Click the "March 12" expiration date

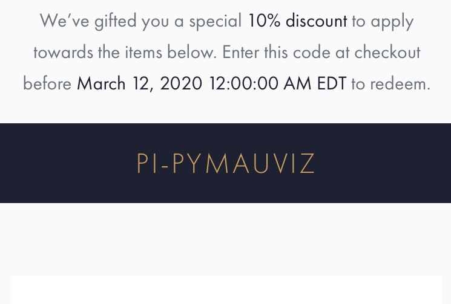tap(113, 83)
